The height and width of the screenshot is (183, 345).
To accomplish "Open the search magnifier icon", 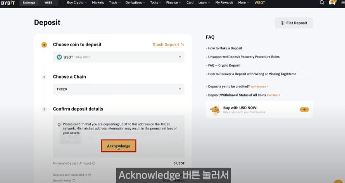I will (x=322, y=3).
